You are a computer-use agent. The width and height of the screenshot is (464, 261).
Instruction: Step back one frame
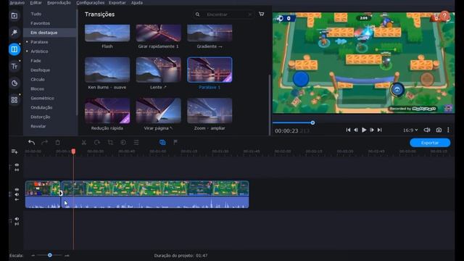click(356, 130)
